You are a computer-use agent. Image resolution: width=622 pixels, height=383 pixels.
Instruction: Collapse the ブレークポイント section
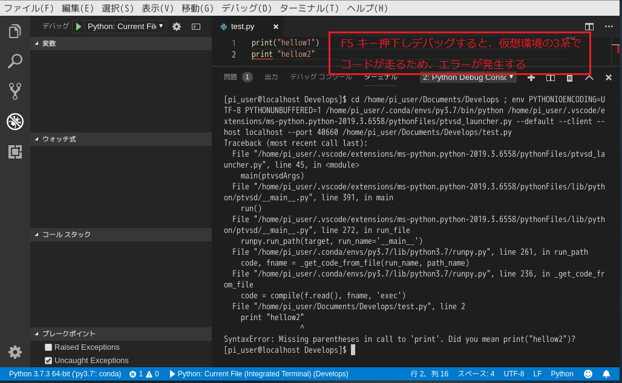pyautogui.click(x=121, y=334)
